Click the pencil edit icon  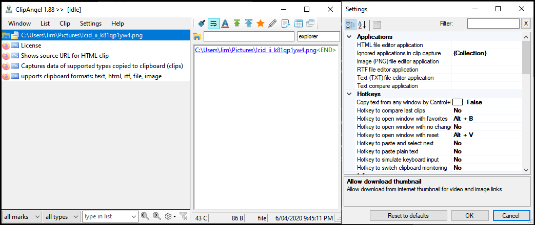(272, 24)
